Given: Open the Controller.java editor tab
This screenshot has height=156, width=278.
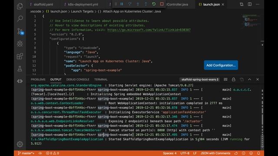Looking at the screenshot, I should click(177, 4).
